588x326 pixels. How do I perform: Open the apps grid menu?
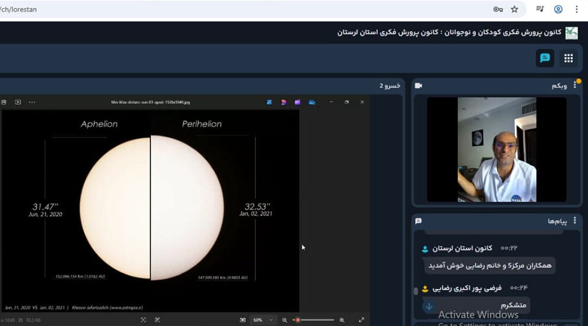click(568, 58)
